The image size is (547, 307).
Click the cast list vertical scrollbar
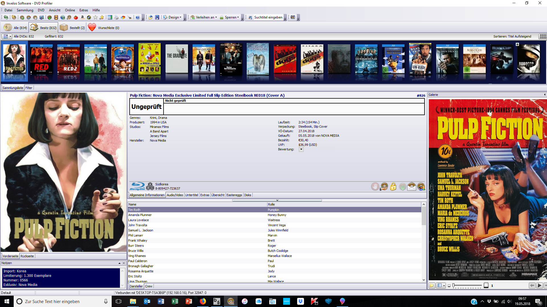[424, 242]
